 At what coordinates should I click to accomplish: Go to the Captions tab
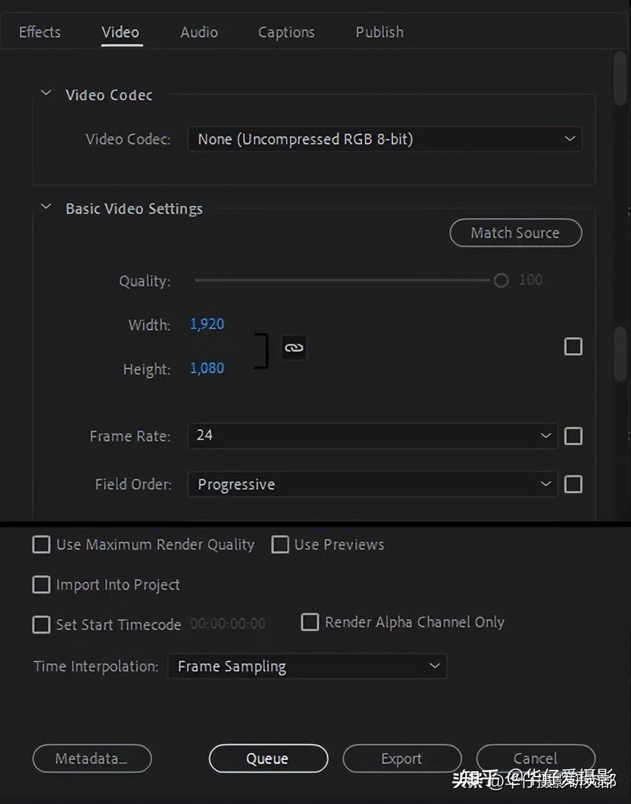[x=286, y=32]
